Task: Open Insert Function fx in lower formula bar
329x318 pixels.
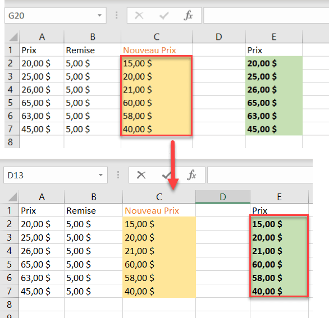Action: coord(191,175)
